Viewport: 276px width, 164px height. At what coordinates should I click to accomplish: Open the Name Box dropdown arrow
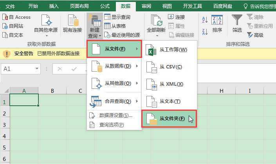37,68
